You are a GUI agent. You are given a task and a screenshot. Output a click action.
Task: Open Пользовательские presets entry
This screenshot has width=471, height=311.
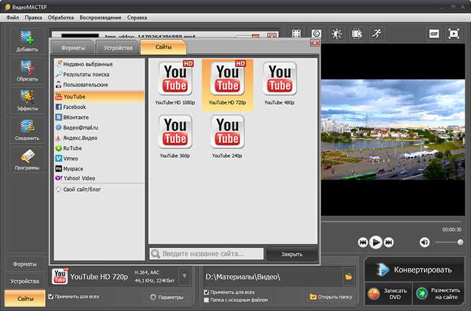click(x=99, y=85)
